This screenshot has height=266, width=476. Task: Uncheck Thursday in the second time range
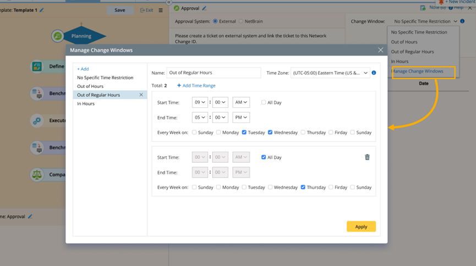pyautogui.click(x=303, y=187)
